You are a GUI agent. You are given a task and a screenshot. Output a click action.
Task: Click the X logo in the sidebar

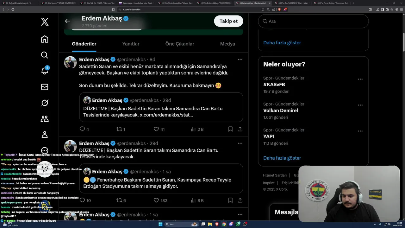(45, 22)
